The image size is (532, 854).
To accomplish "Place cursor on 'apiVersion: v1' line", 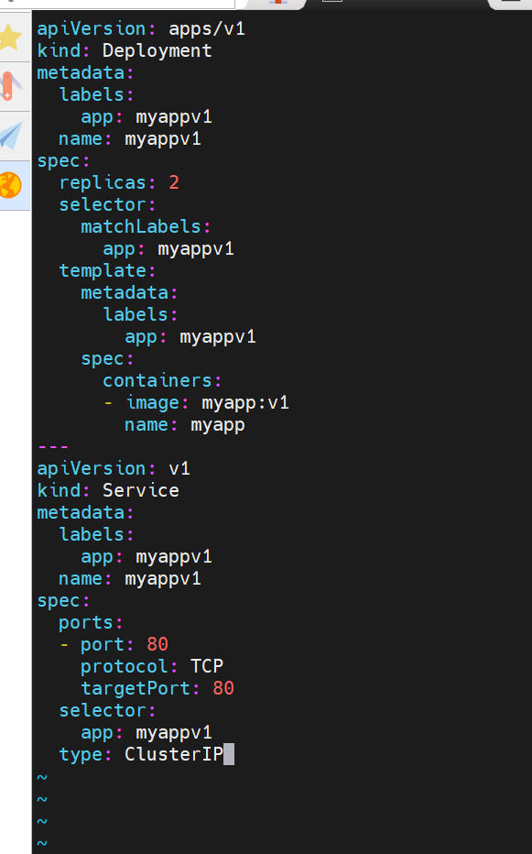I will (114, 468).
